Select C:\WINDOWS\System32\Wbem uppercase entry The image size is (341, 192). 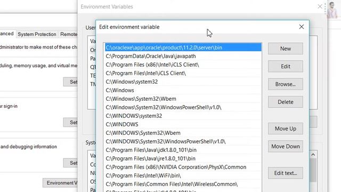tap(183, 133)
